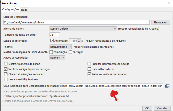Check the Usar editor externo option

coord(89,69)
